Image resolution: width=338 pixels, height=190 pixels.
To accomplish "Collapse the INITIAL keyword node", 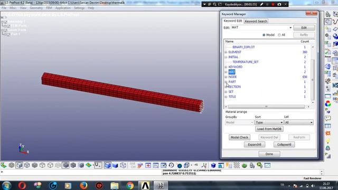I will (x=226, y=57).
